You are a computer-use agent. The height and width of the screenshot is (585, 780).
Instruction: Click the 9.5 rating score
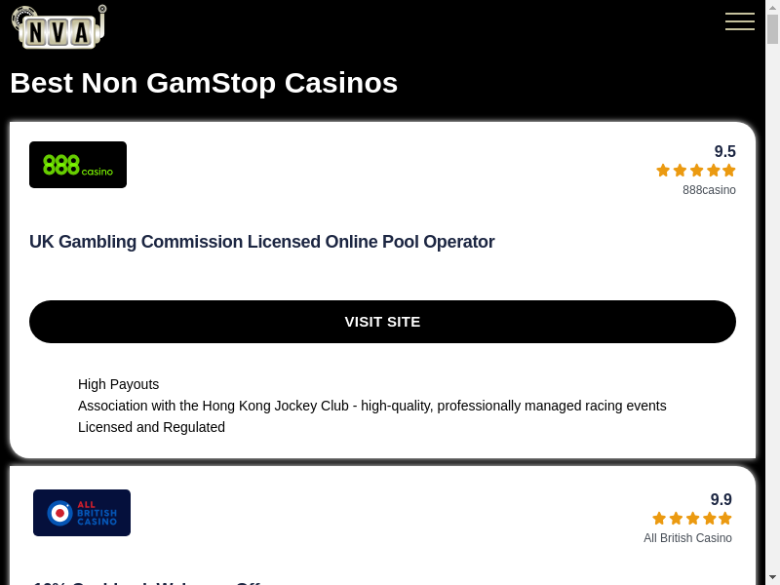pyautogui.click(x=724, y=151)
